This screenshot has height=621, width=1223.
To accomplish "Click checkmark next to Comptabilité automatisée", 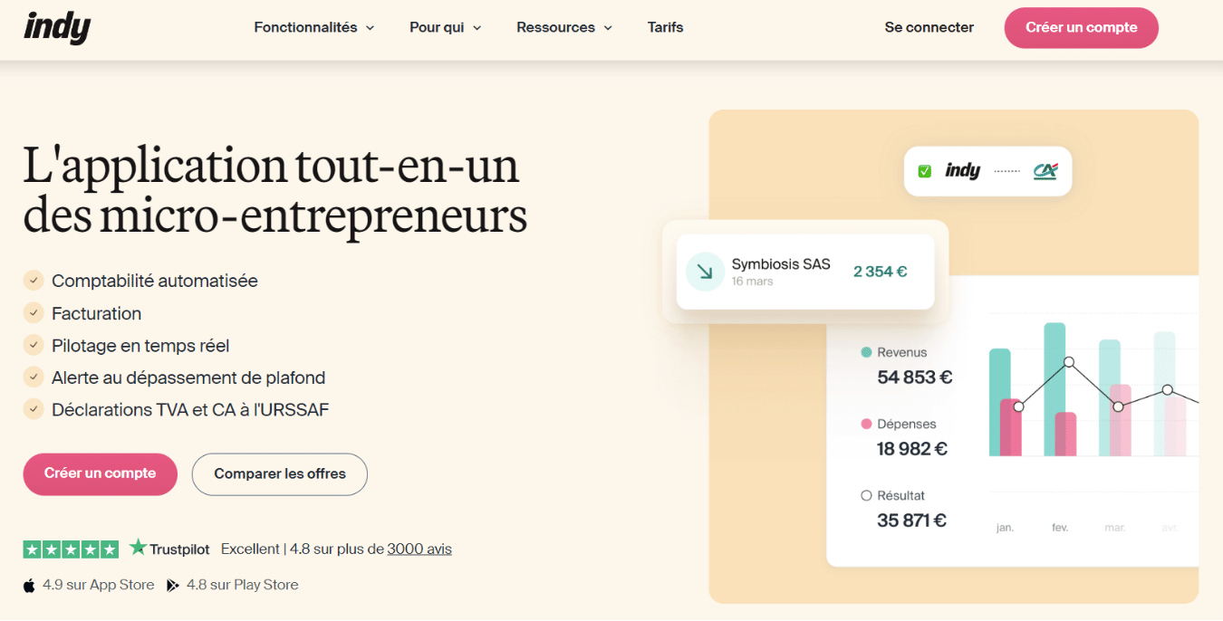I will (x=34, y=281).
